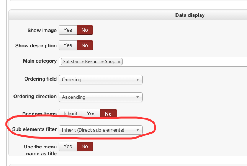Click the Ascending dropdown arrow
This screenshot has height=166, width=247.
(137, 97)
